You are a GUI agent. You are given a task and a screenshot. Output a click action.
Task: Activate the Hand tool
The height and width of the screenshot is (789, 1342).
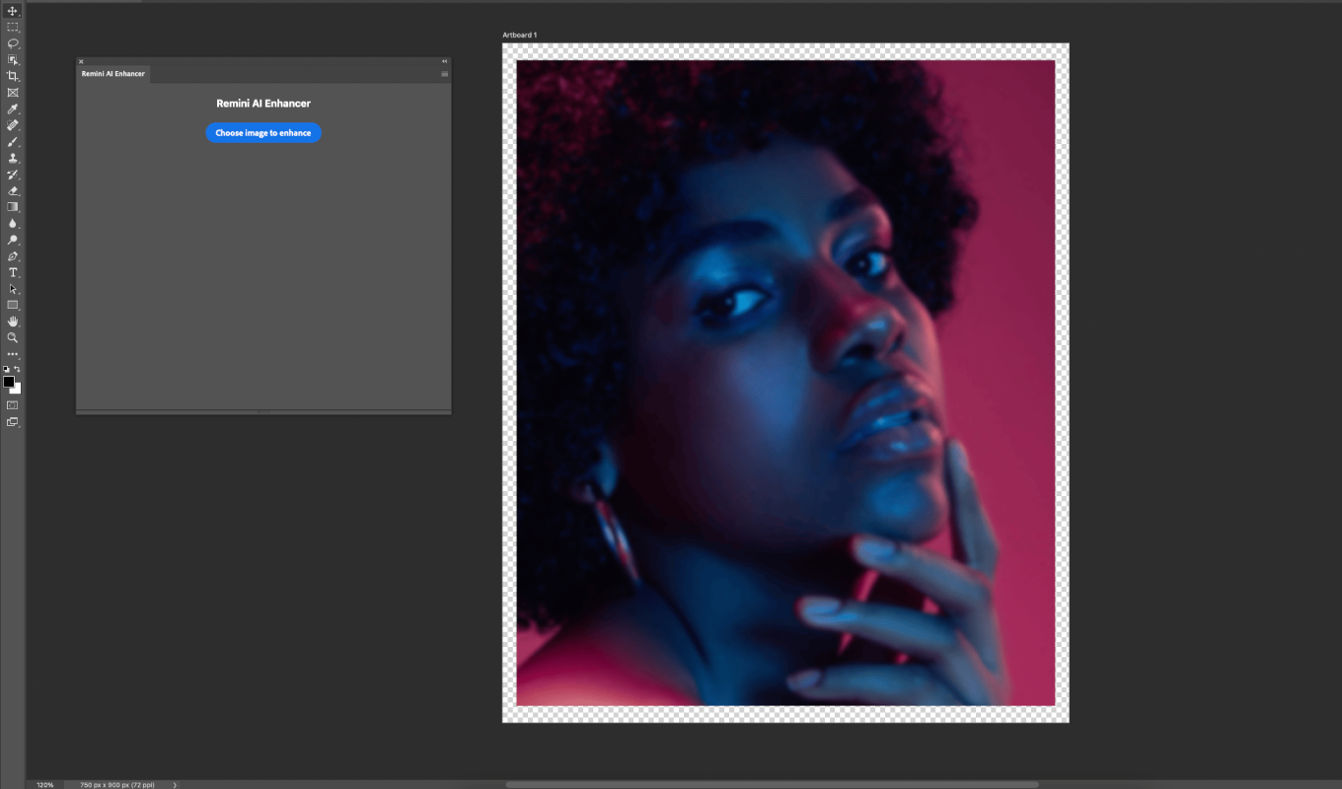click(13, 322)
